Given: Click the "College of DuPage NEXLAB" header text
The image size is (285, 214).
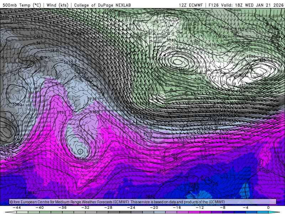Looking at the screenshot, I should 102,5.
